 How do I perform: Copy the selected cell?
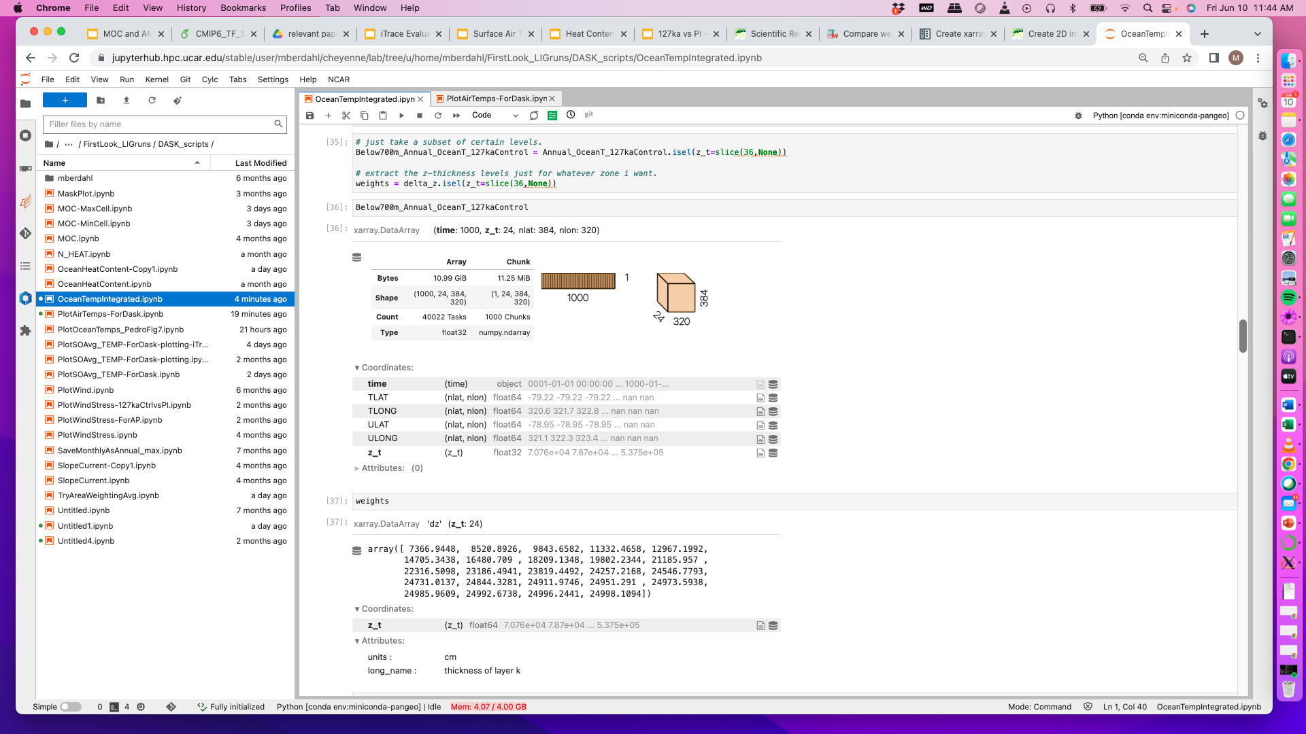(365, 116)
